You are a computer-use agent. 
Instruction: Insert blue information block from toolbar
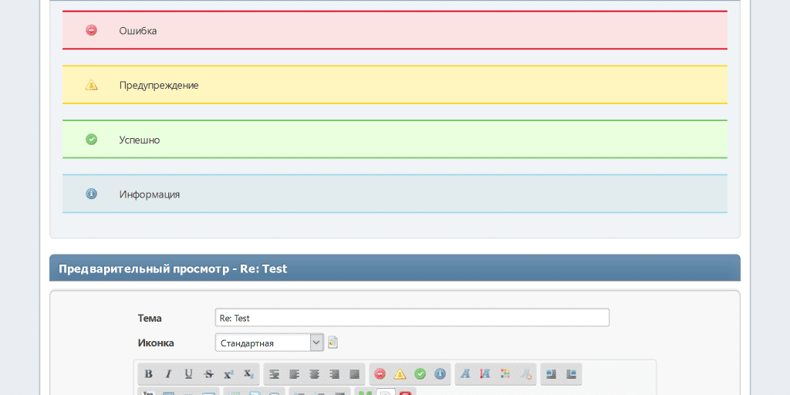[440, 374]
